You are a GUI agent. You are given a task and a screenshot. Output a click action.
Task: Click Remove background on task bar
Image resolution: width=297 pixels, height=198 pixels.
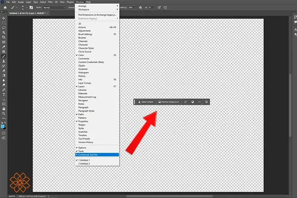tap(169, 102)
